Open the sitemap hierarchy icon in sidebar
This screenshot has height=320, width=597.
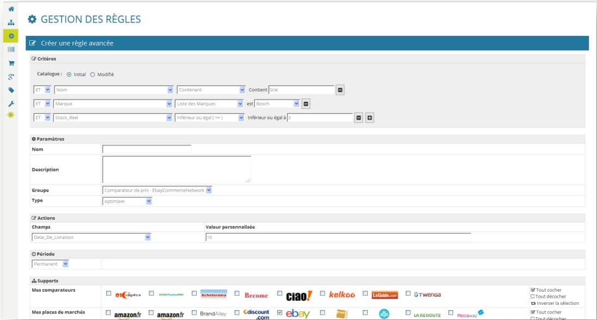[11, 22]
